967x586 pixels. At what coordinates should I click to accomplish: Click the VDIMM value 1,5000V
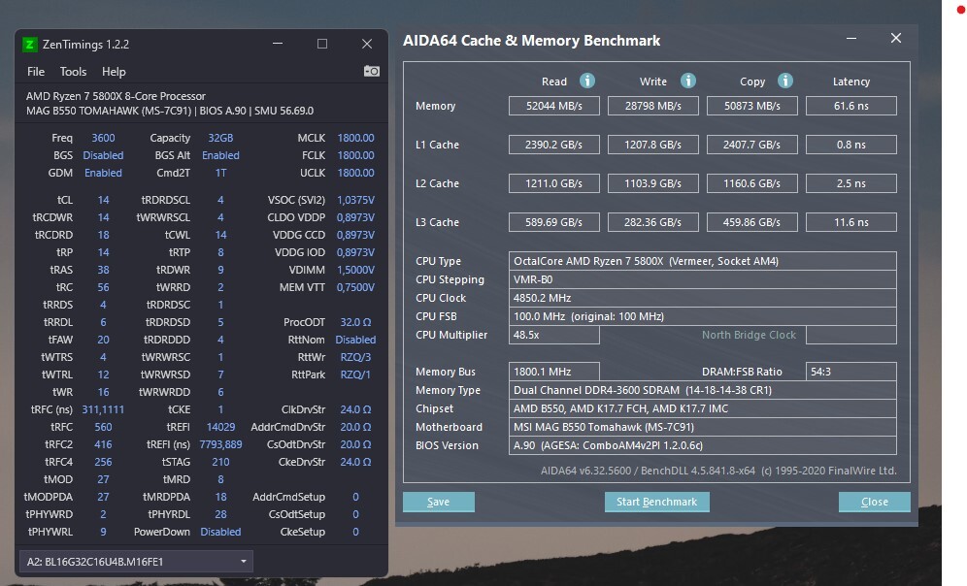[355, 270]
